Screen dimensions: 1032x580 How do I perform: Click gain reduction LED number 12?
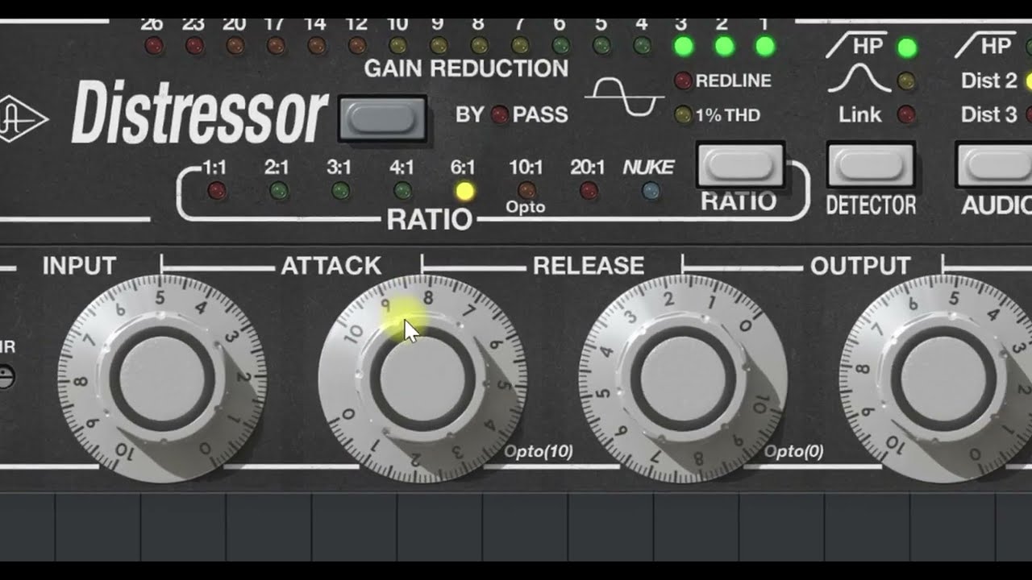pyautogui.click(x=357, y=46)
